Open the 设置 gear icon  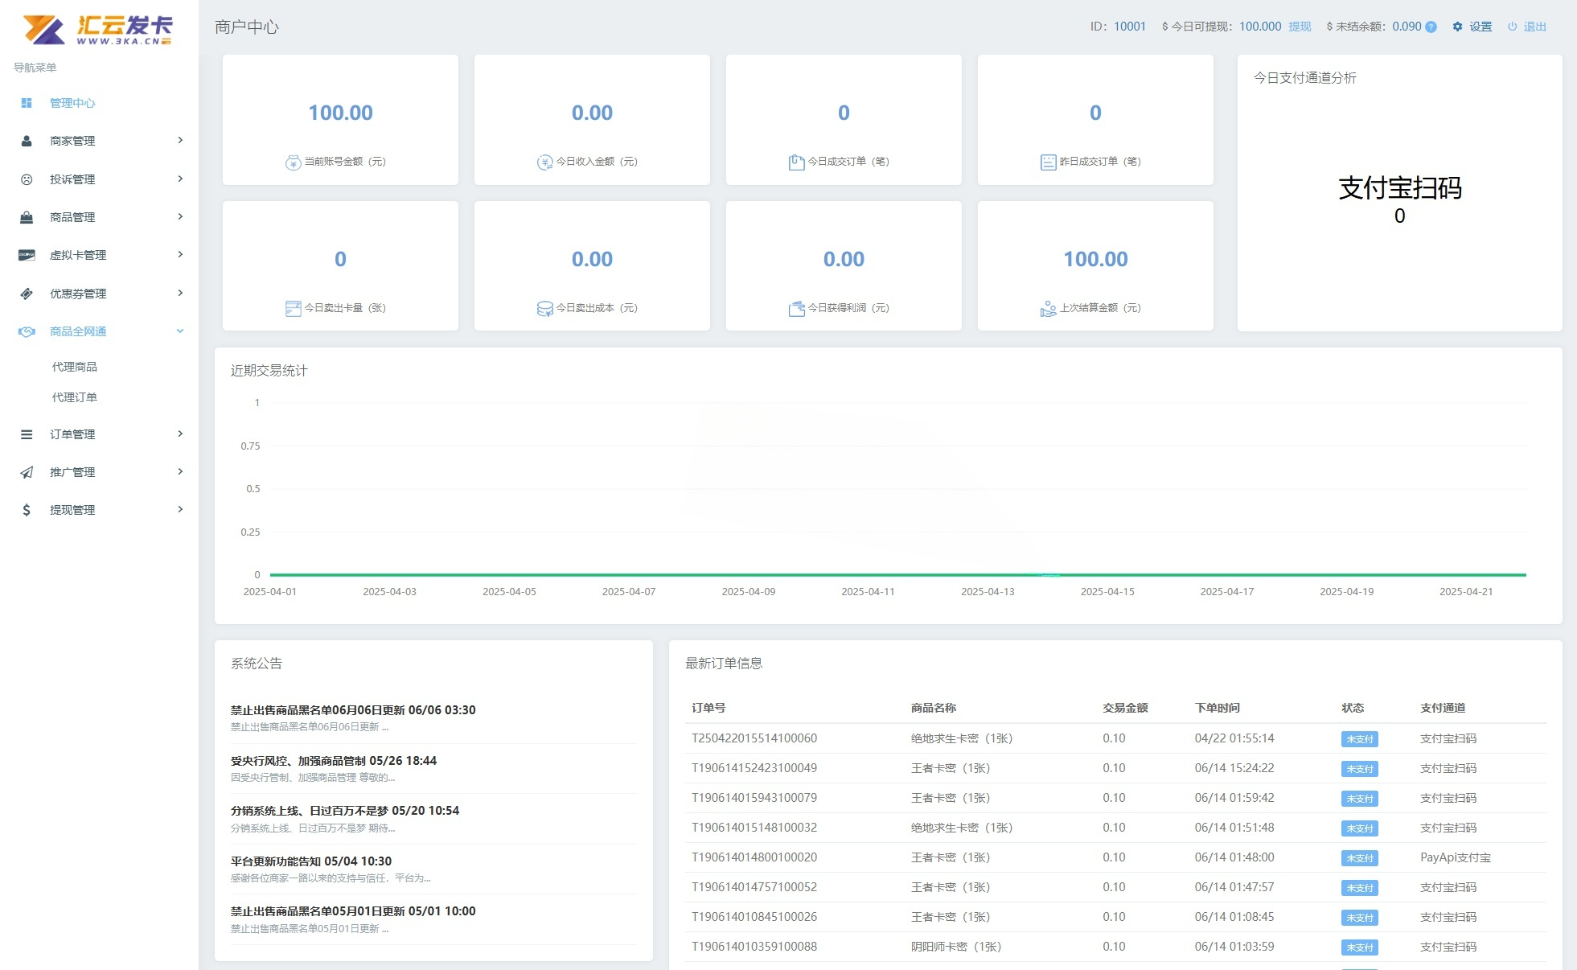point(1458,26)
